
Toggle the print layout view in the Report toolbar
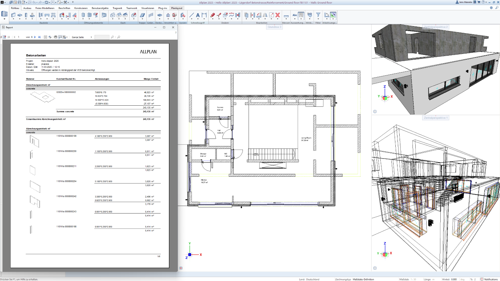60,37
